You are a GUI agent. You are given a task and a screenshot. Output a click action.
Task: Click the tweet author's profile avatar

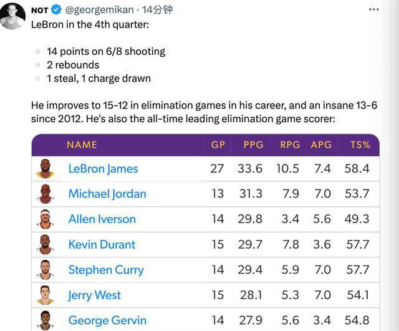12,15
